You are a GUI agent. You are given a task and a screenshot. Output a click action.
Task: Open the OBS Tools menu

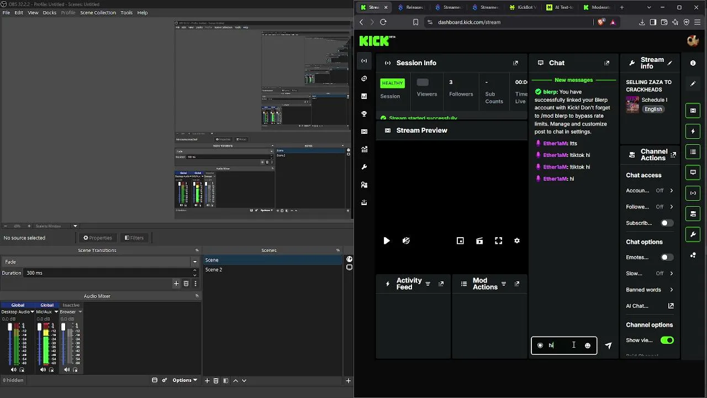(126, 13)
